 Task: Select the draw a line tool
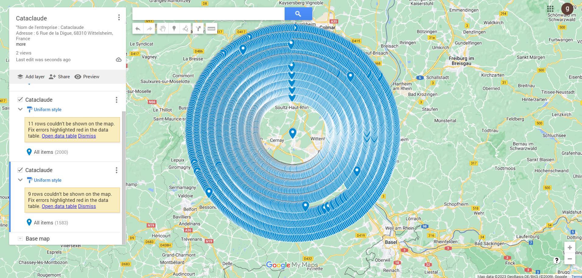coord(185,29)
